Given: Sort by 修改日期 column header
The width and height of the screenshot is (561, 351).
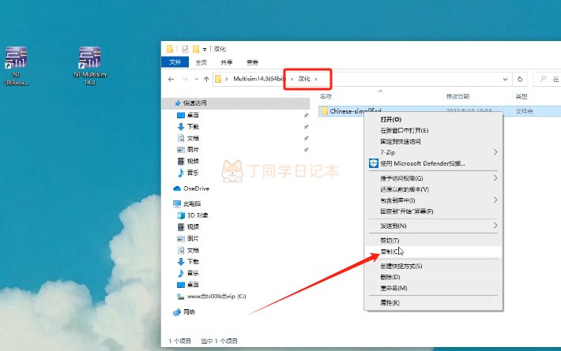Looking at the screenshot, I should click(457, 96).
